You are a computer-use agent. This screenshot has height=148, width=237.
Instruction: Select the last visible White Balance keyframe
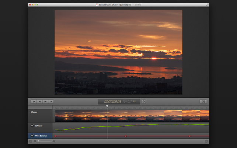pos(189,136)
